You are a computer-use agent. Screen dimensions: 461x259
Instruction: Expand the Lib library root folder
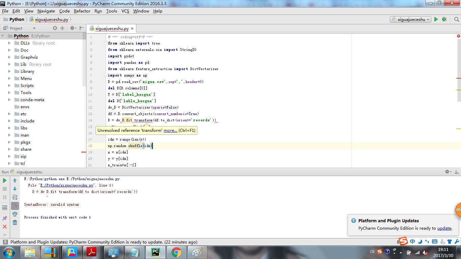coord(9,64)
